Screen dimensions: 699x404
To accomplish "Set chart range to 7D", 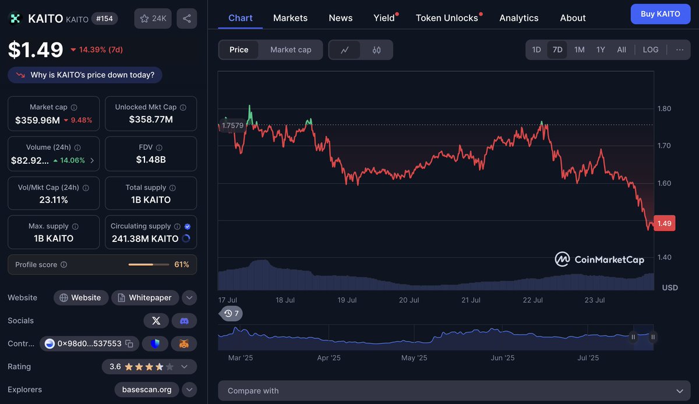I will (557, 50).
